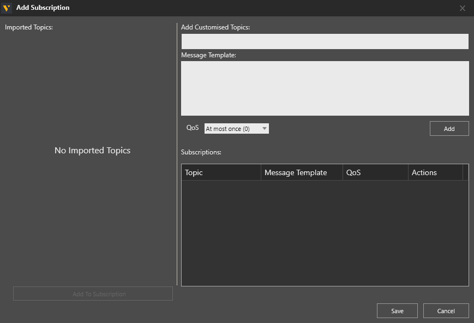Click the Add To Subscription button
The height and width of the screenshot is (323, 474).
pyautogui.click(x=93, y=294)
